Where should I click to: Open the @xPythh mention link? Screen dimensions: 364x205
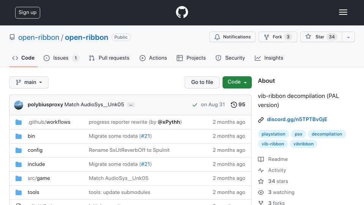click(x=169, y=122)
